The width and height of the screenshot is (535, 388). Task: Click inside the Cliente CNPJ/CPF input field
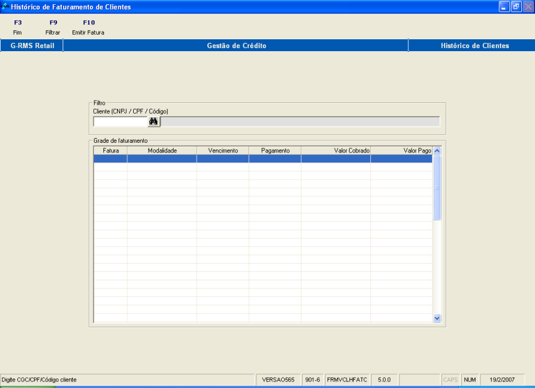(x=119, y=121)
